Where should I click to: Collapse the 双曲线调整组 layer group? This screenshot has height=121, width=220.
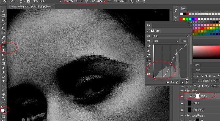click(186, 115)
